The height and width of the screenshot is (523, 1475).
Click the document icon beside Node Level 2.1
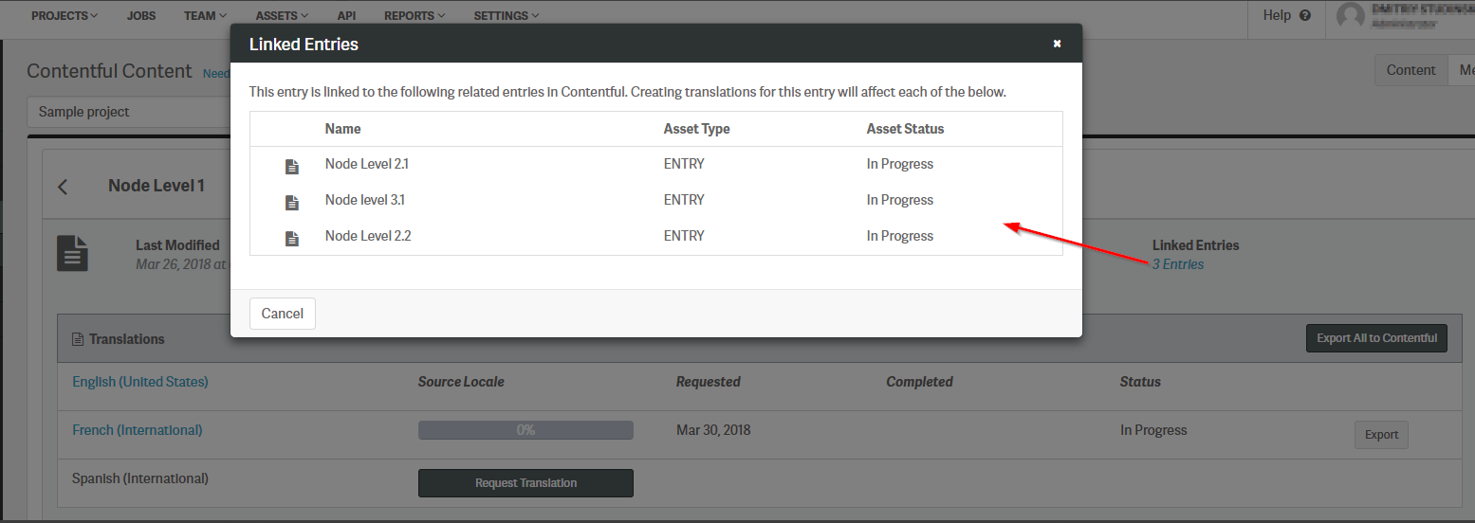[292, 167]
